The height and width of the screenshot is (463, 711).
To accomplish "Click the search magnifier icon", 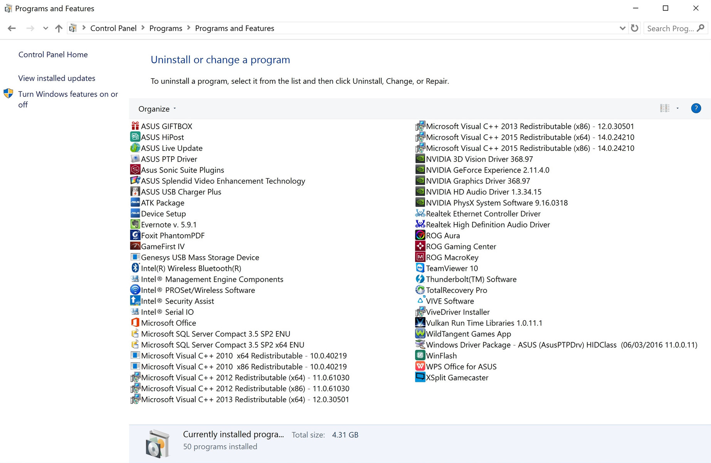I will coord(701,28).
